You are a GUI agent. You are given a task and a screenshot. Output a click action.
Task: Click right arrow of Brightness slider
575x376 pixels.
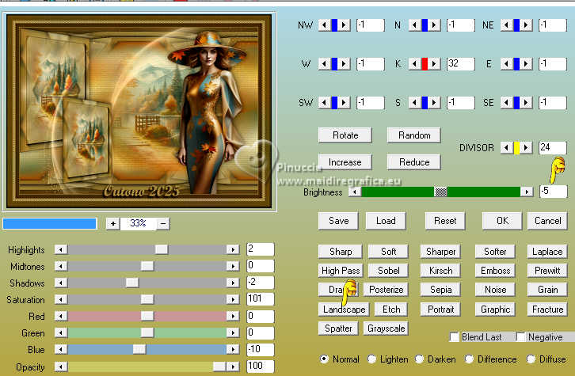click(527, 192)
